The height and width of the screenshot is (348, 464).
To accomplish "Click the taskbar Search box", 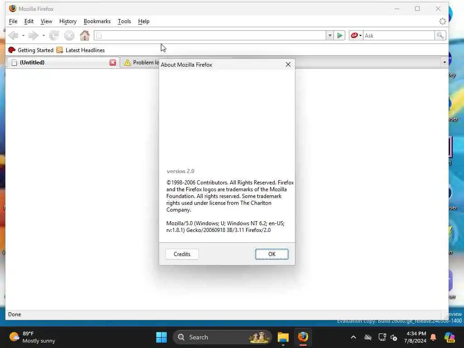I will point(222,337).
